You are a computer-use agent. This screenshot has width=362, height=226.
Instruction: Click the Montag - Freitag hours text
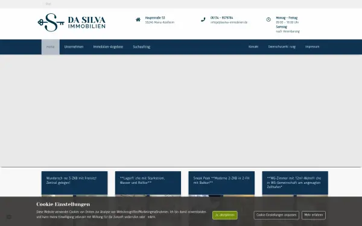[x=287, y=17]
